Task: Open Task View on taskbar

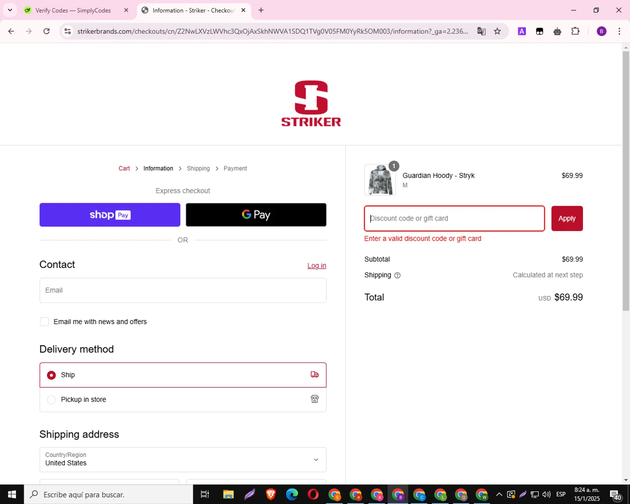Action: click(205, 494)
